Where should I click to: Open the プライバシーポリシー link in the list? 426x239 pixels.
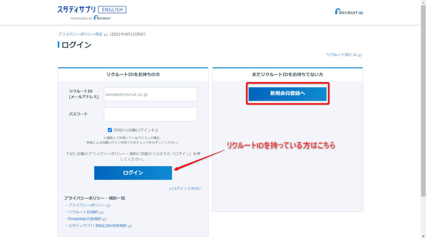[x=87, y=205]
